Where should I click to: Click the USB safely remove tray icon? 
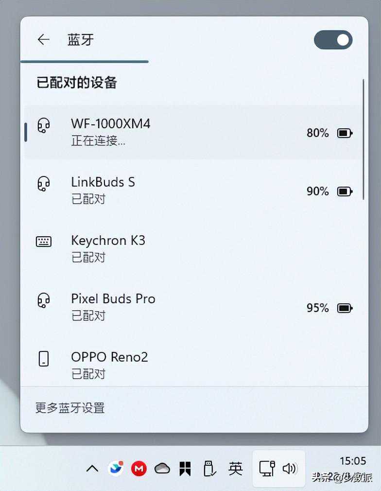pyautogui.click(x=208, y=469)
